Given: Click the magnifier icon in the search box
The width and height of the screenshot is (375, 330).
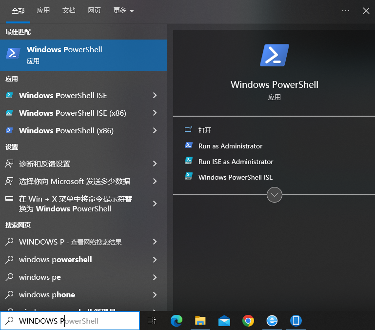Looking at the screenshot, I should pos(10,320).
